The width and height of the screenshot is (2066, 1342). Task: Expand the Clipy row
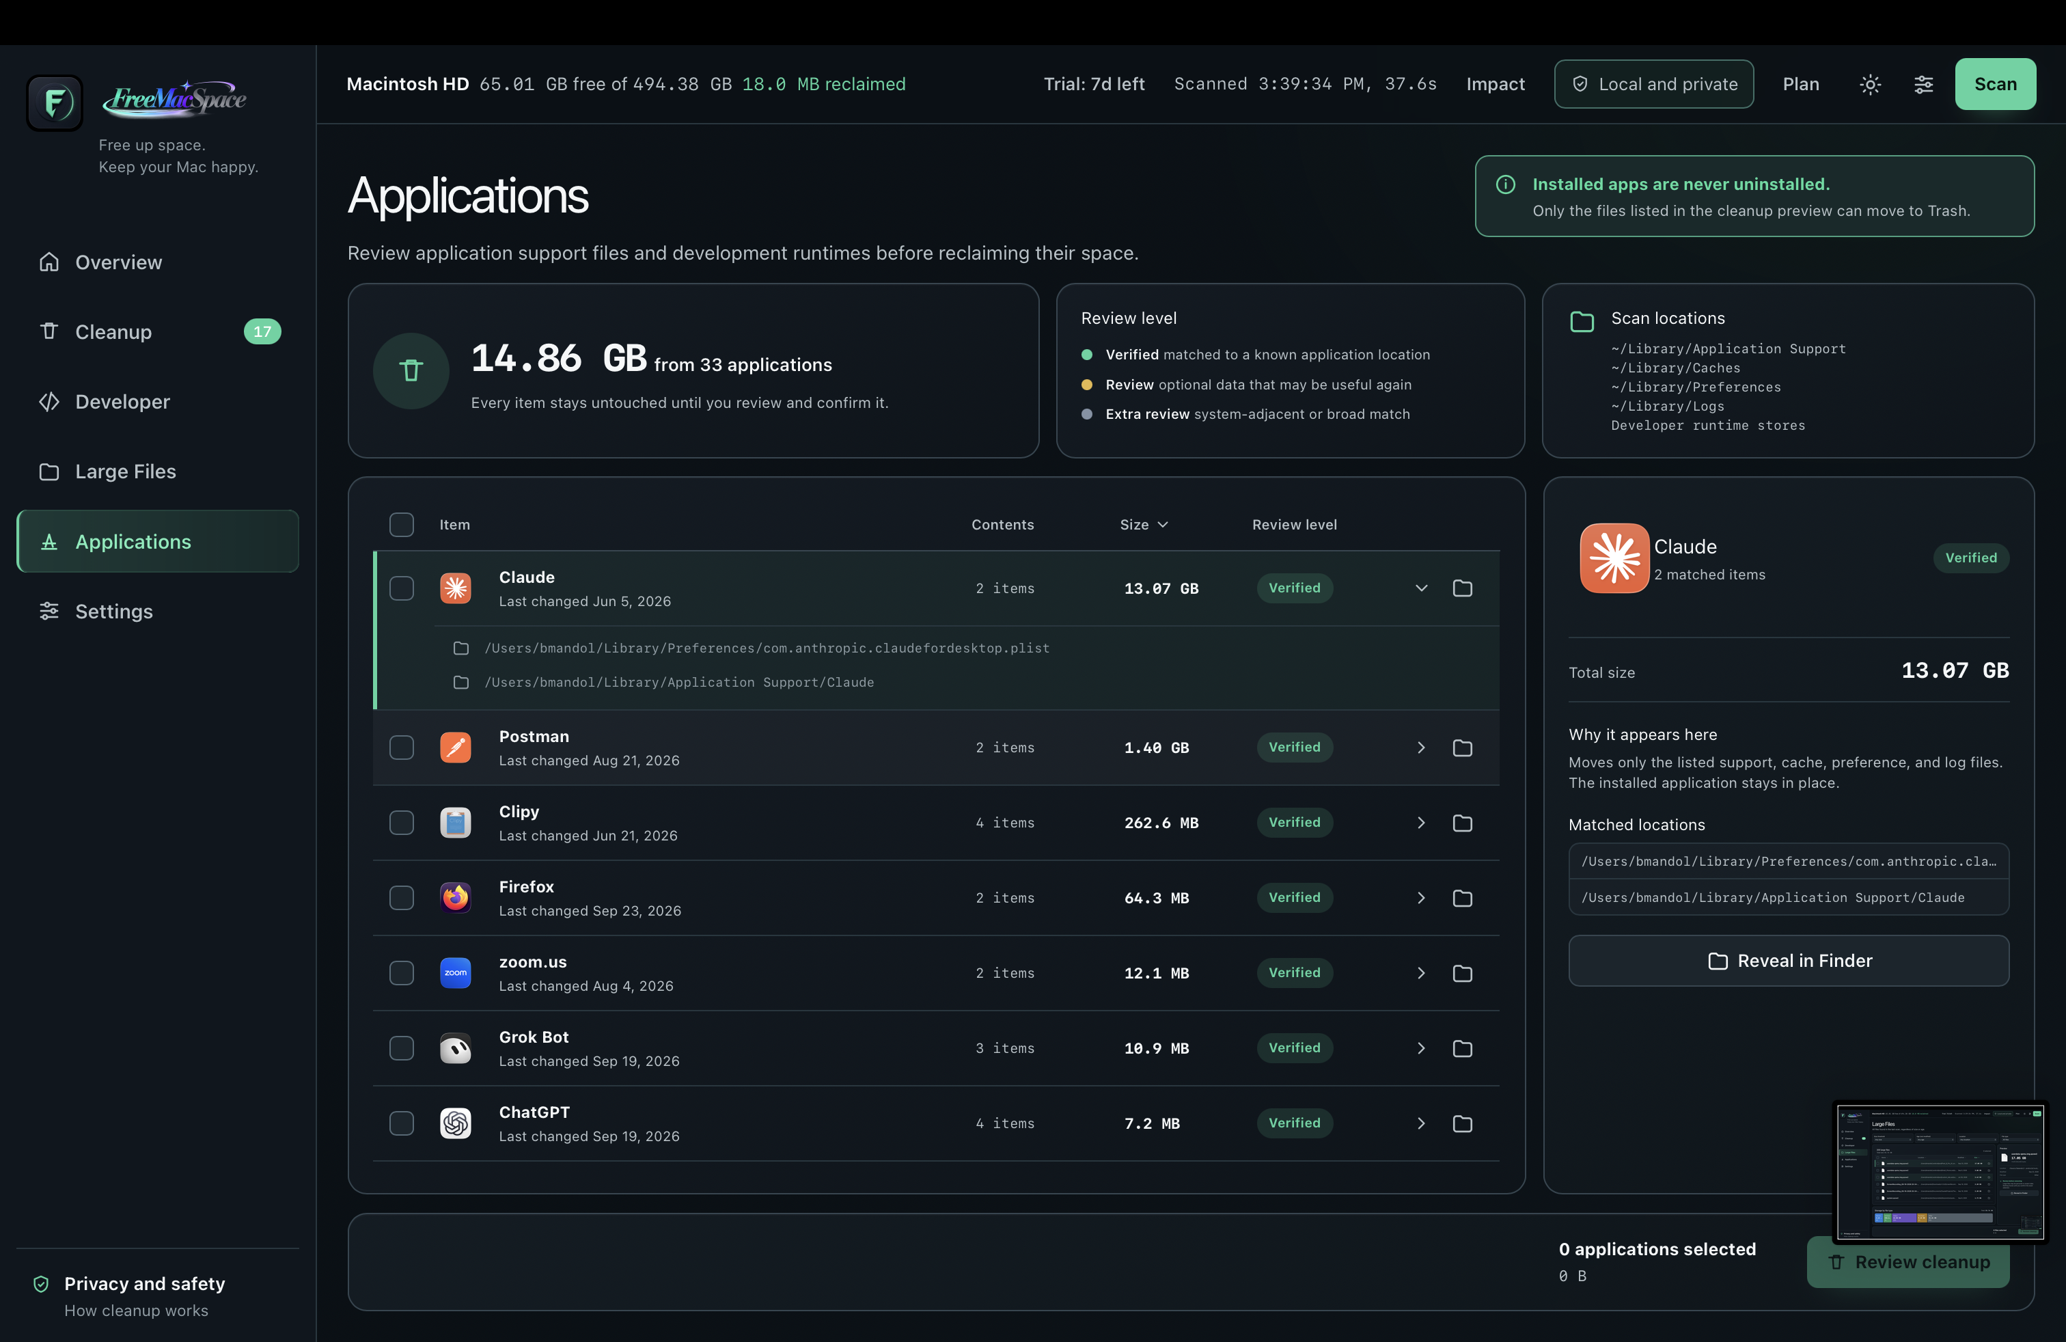pos(1421,823)
